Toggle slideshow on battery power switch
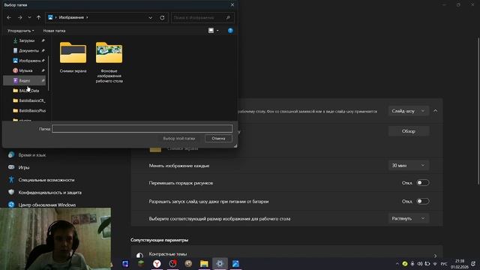 click(423, 201)
